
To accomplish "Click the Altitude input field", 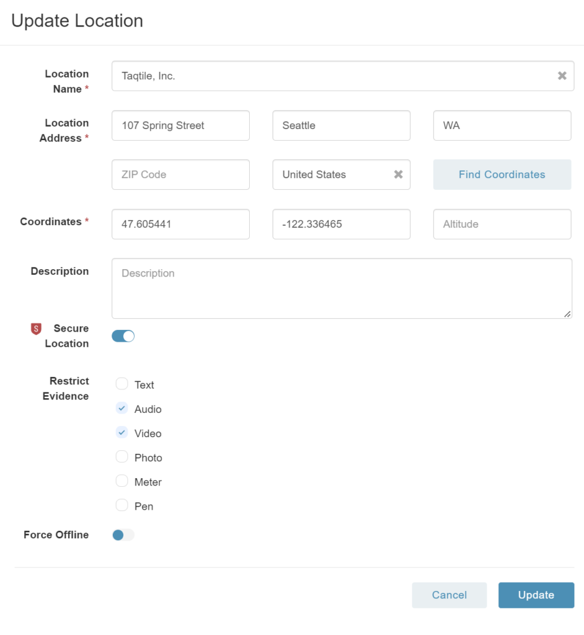I will (502, 224).
